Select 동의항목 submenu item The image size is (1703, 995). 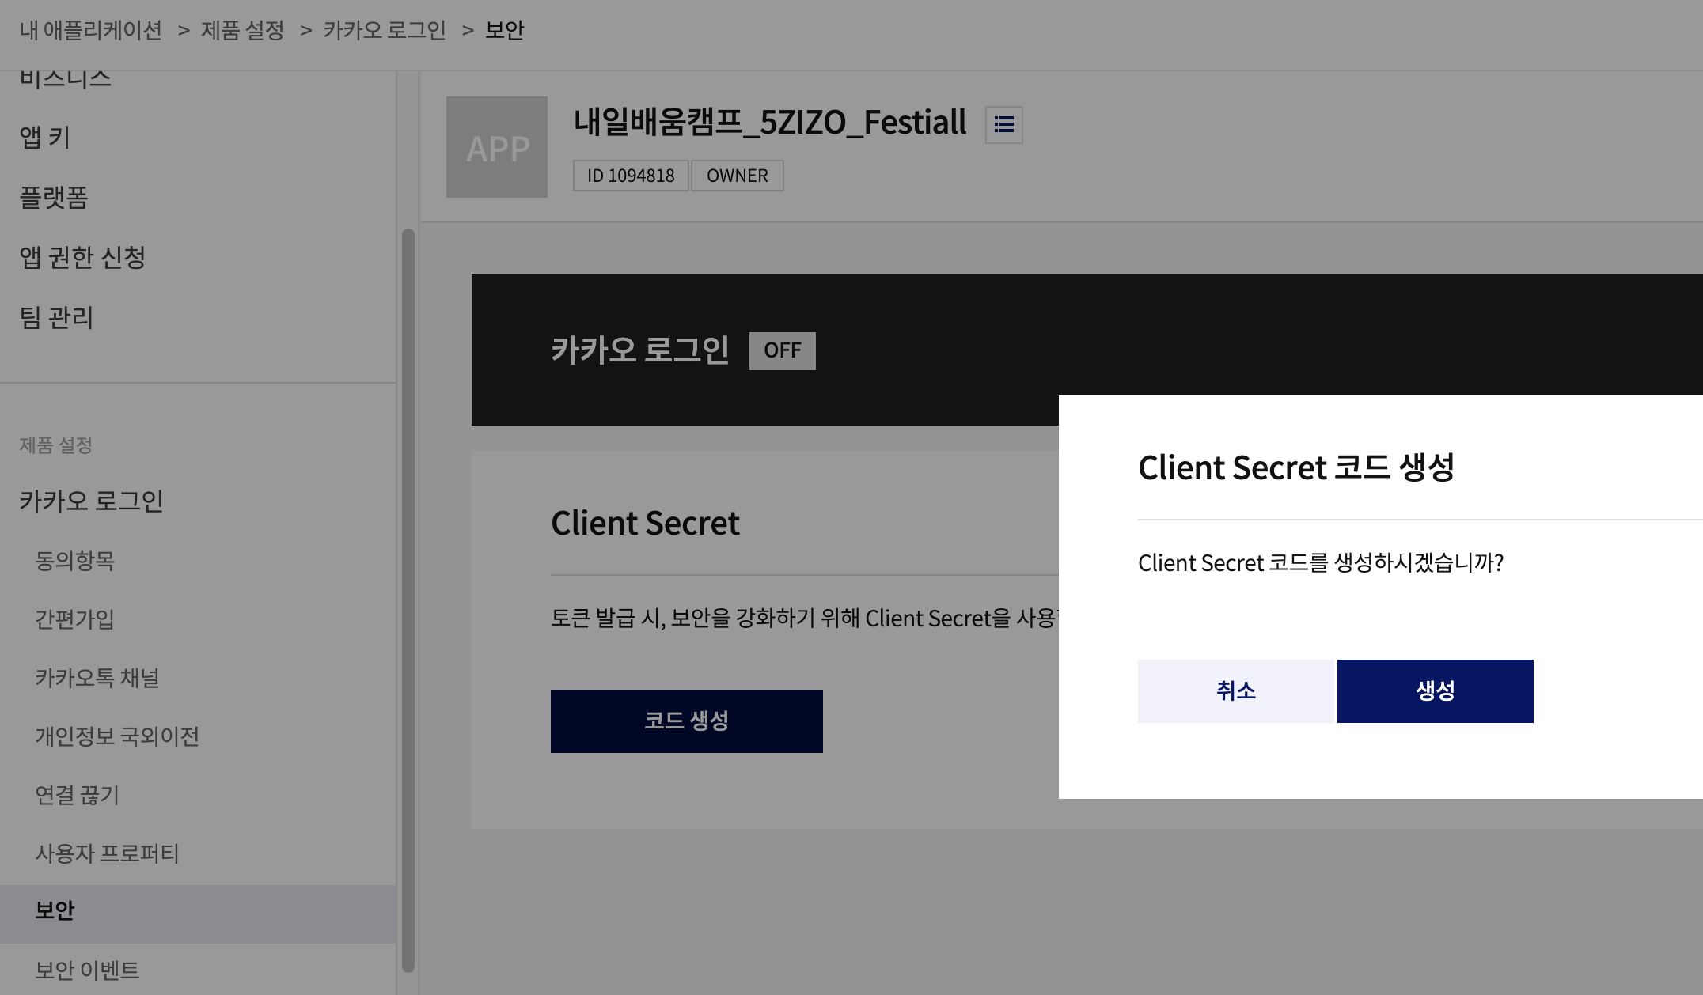[x=75, y=561]
